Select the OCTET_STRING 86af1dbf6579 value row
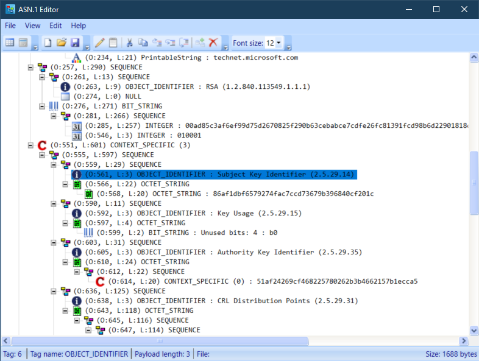 click(235, 194)
